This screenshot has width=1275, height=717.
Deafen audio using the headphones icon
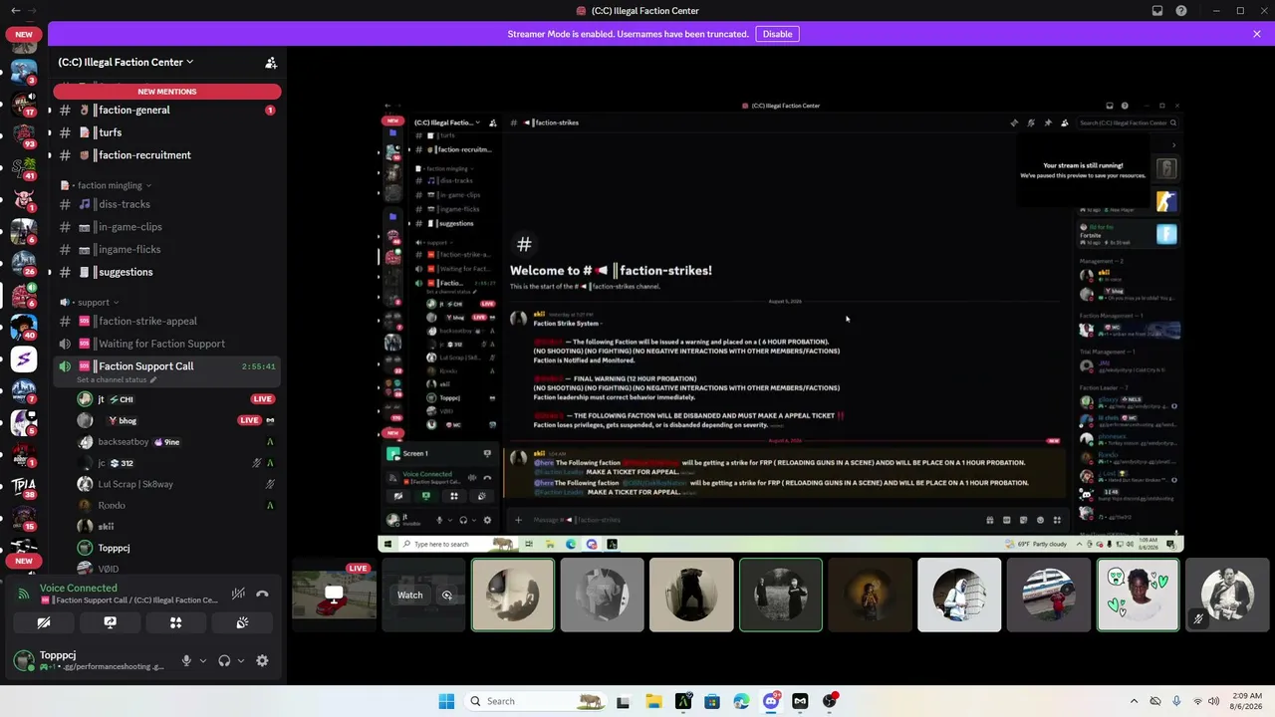224,660
